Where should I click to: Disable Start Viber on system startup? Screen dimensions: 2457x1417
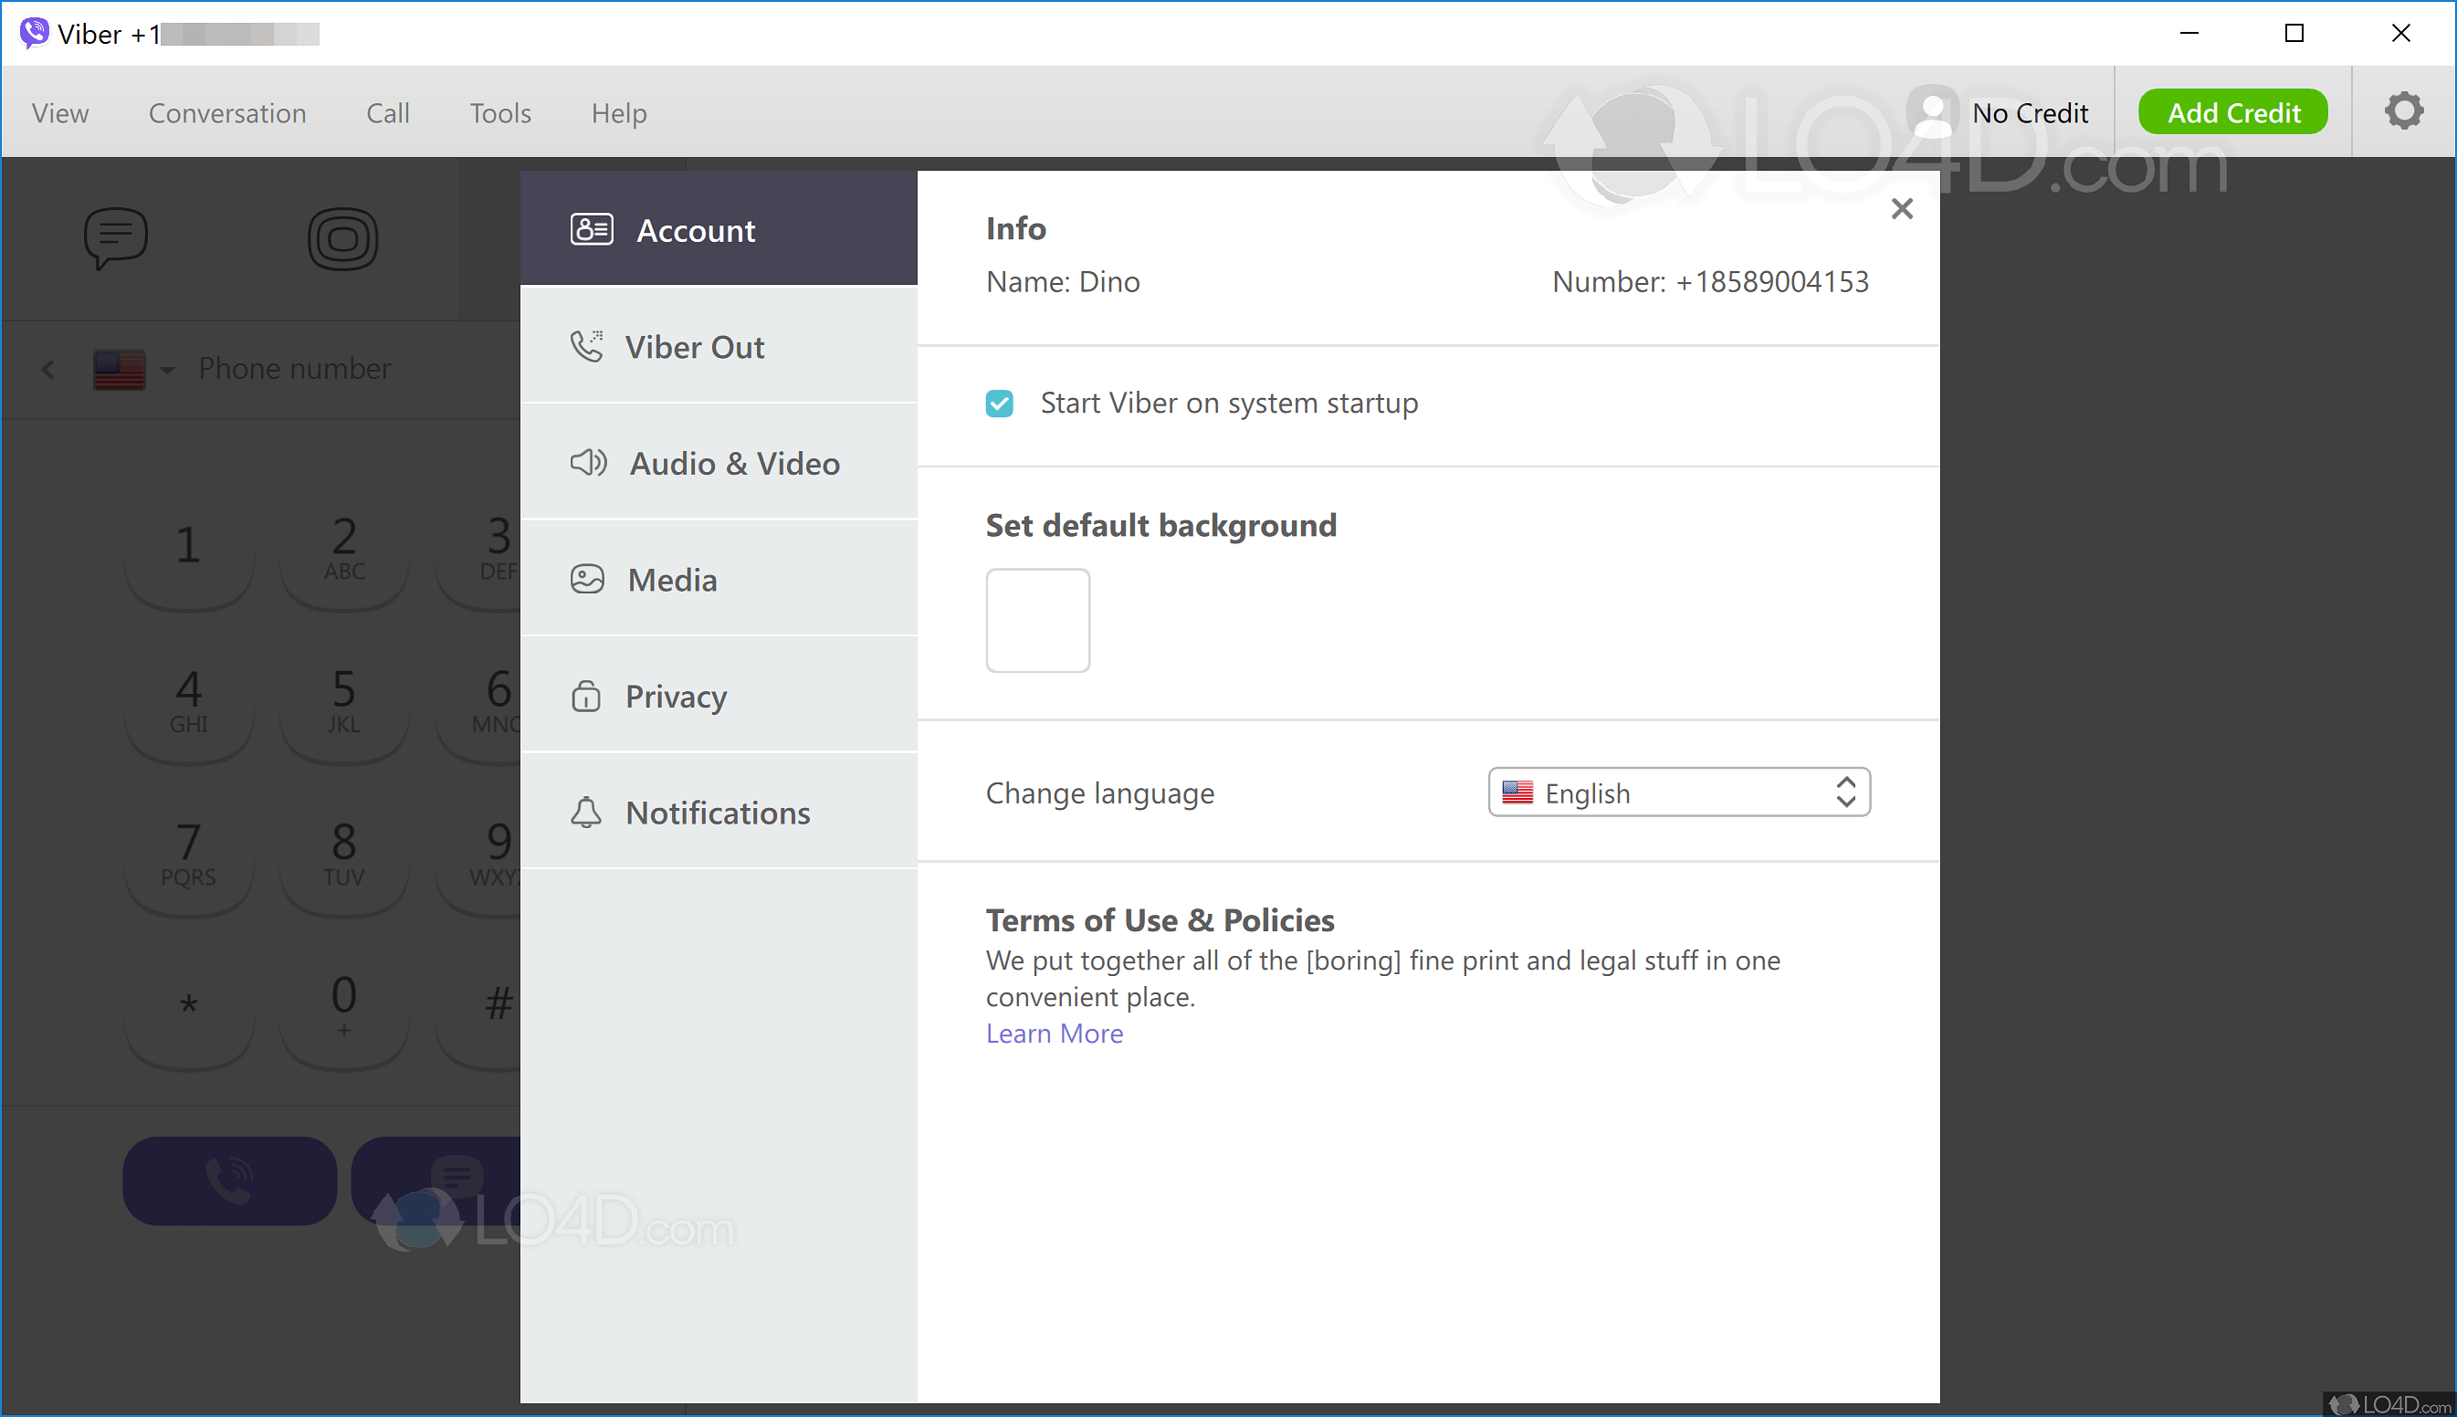click(x=1000, y=402)
